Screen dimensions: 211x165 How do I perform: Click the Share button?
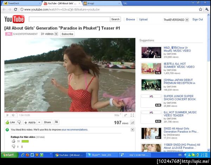coord(47,122)
